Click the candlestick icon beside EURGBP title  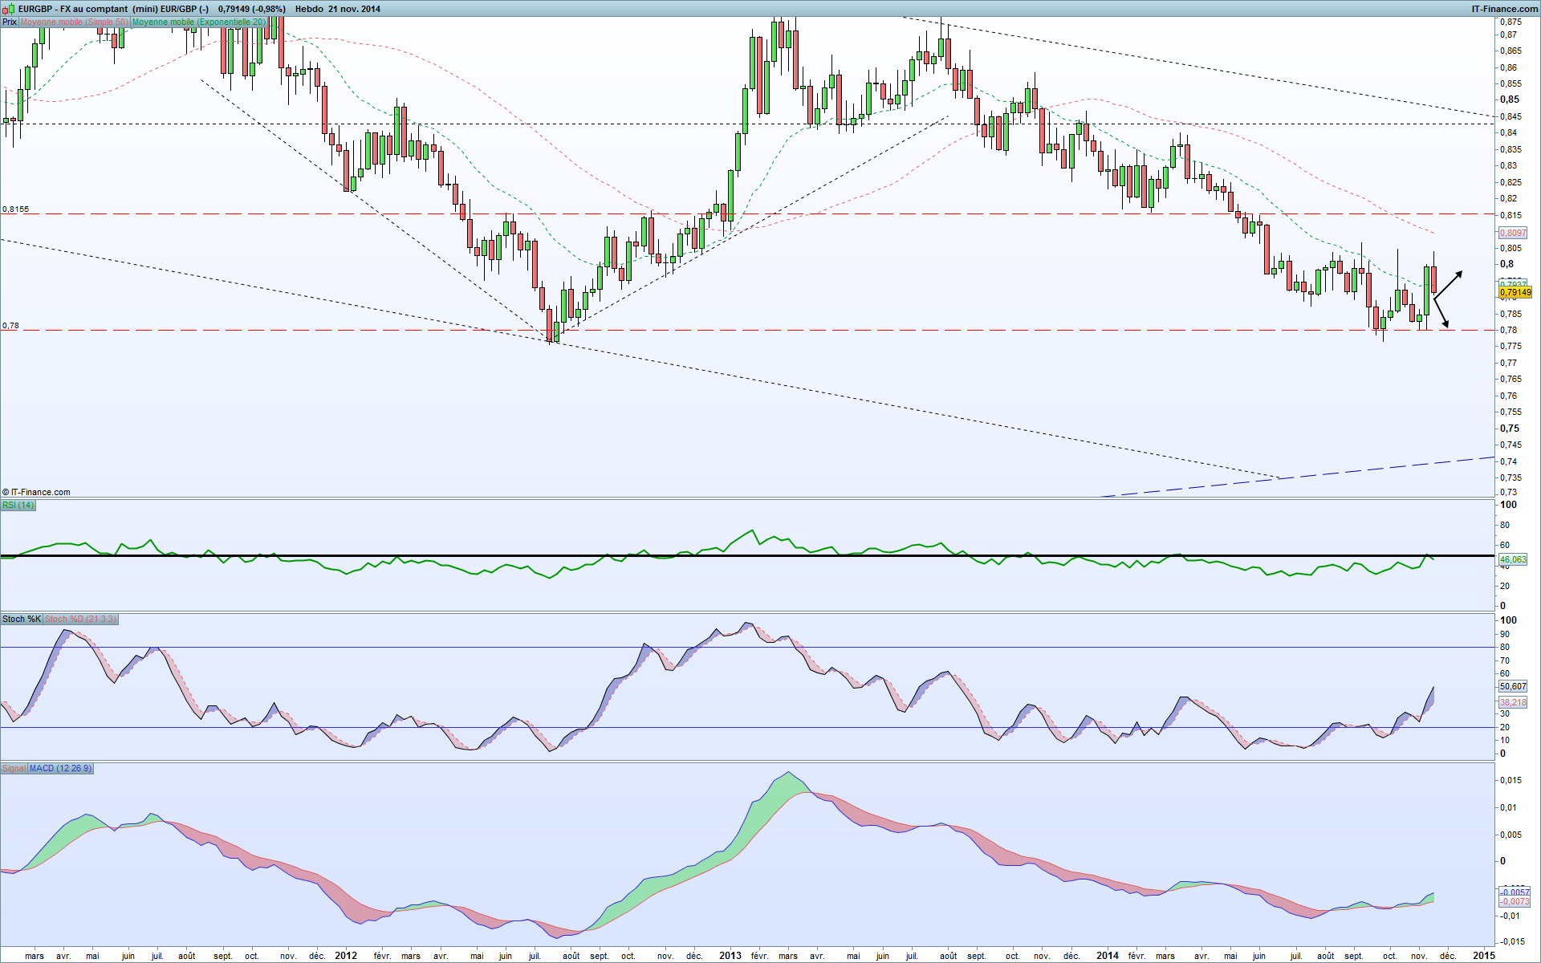9,9
